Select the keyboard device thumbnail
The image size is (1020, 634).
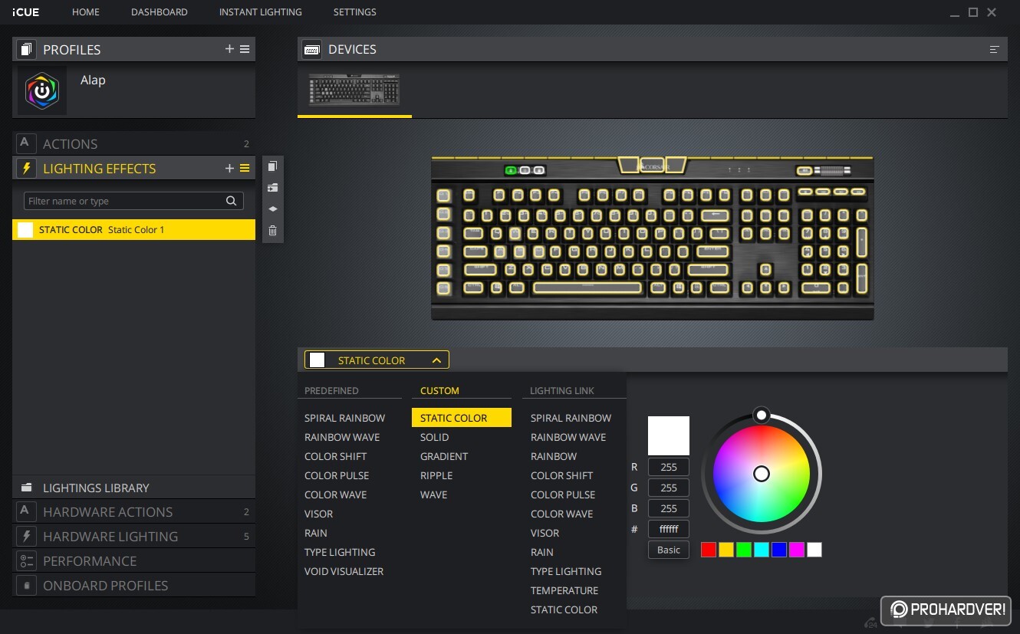point(354,90)
